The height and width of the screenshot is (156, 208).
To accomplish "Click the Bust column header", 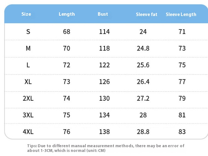I will click(103, 14).
